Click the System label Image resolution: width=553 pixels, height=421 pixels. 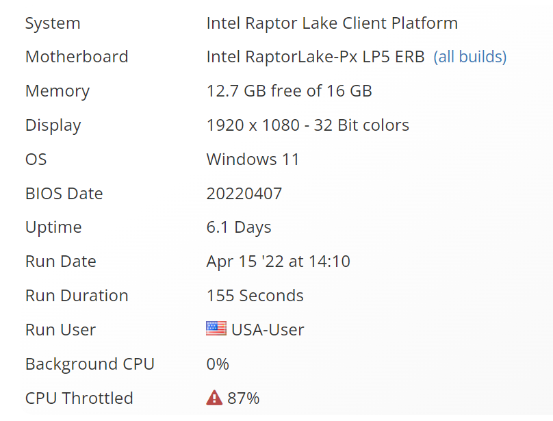tap(53, 23)
